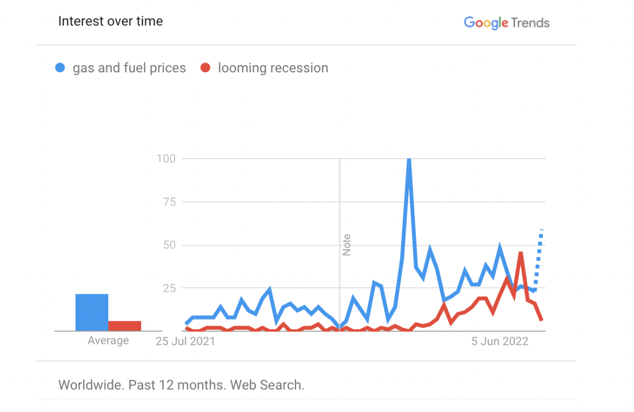Screen dimensions: 634x412
Task: Click the "5 Jun 2022" axis date label
Action: coord(500,341)
